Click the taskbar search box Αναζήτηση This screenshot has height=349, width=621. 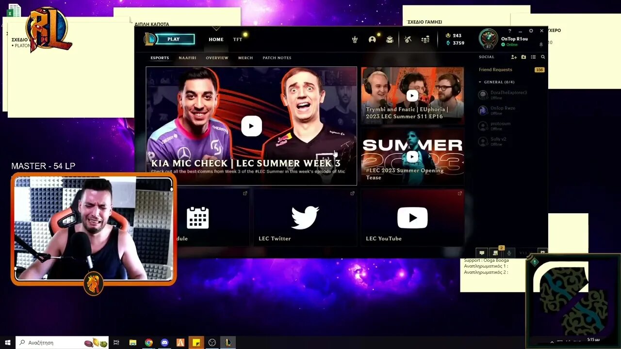(x=63, y=343)
